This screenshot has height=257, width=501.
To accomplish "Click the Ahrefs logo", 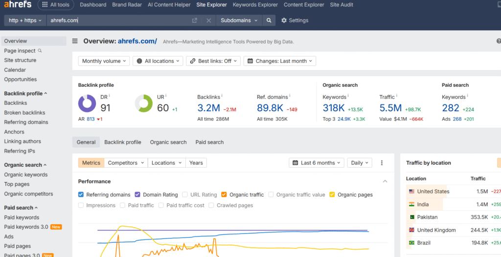I will [18, 4].
